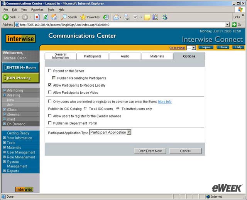Image resolution: width=247 pixels, height=200 pixels.
Task: Switch to General Information tab
Action: point(61,56)
